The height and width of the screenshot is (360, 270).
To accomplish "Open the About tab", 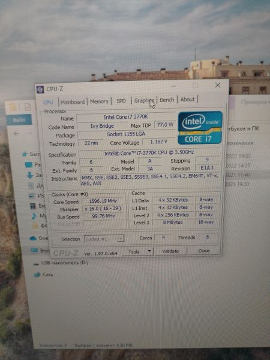I will click(187, 100).
